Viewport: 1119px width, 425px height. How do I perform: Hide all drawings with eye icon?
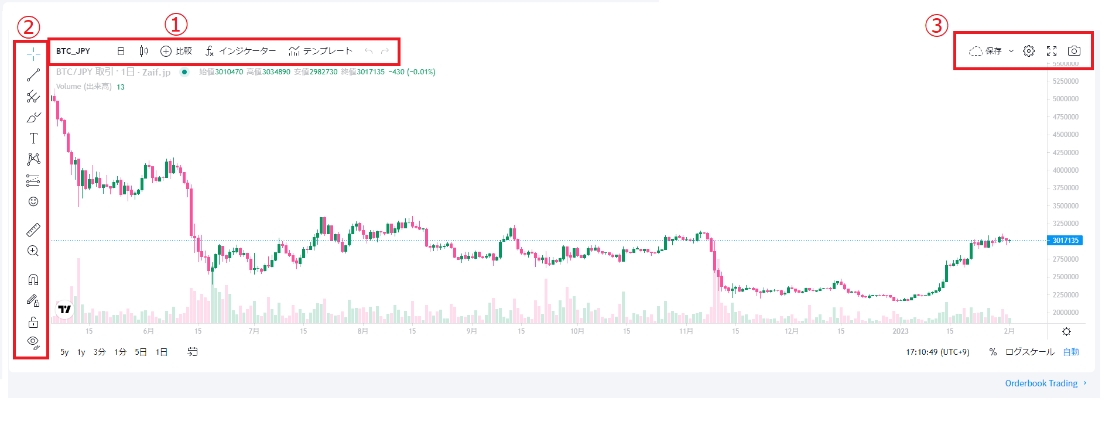(x=33, y=342)
